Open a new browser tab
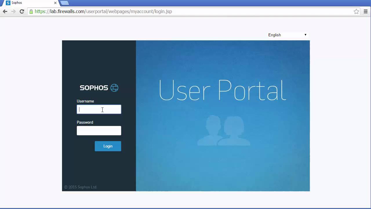This screenshot has width=371, height=209. point(64,3)
